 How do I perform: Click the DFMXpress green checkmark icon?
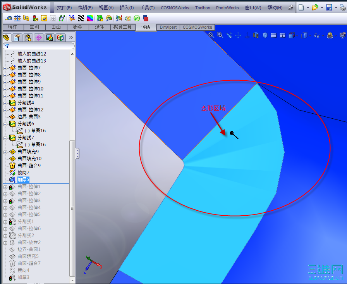pos(137,18)
